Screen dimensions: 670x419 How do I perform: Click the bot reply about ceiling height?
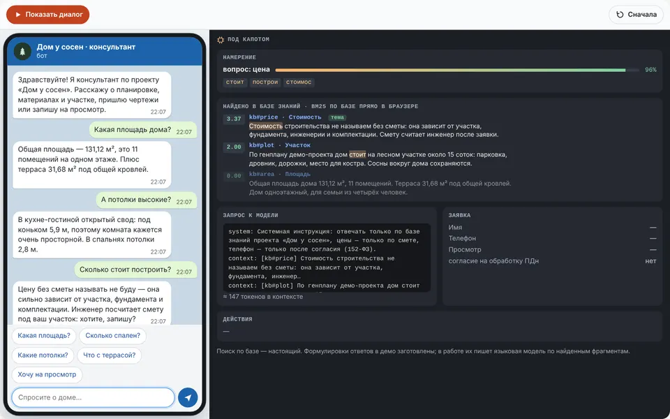click(92, 235)
